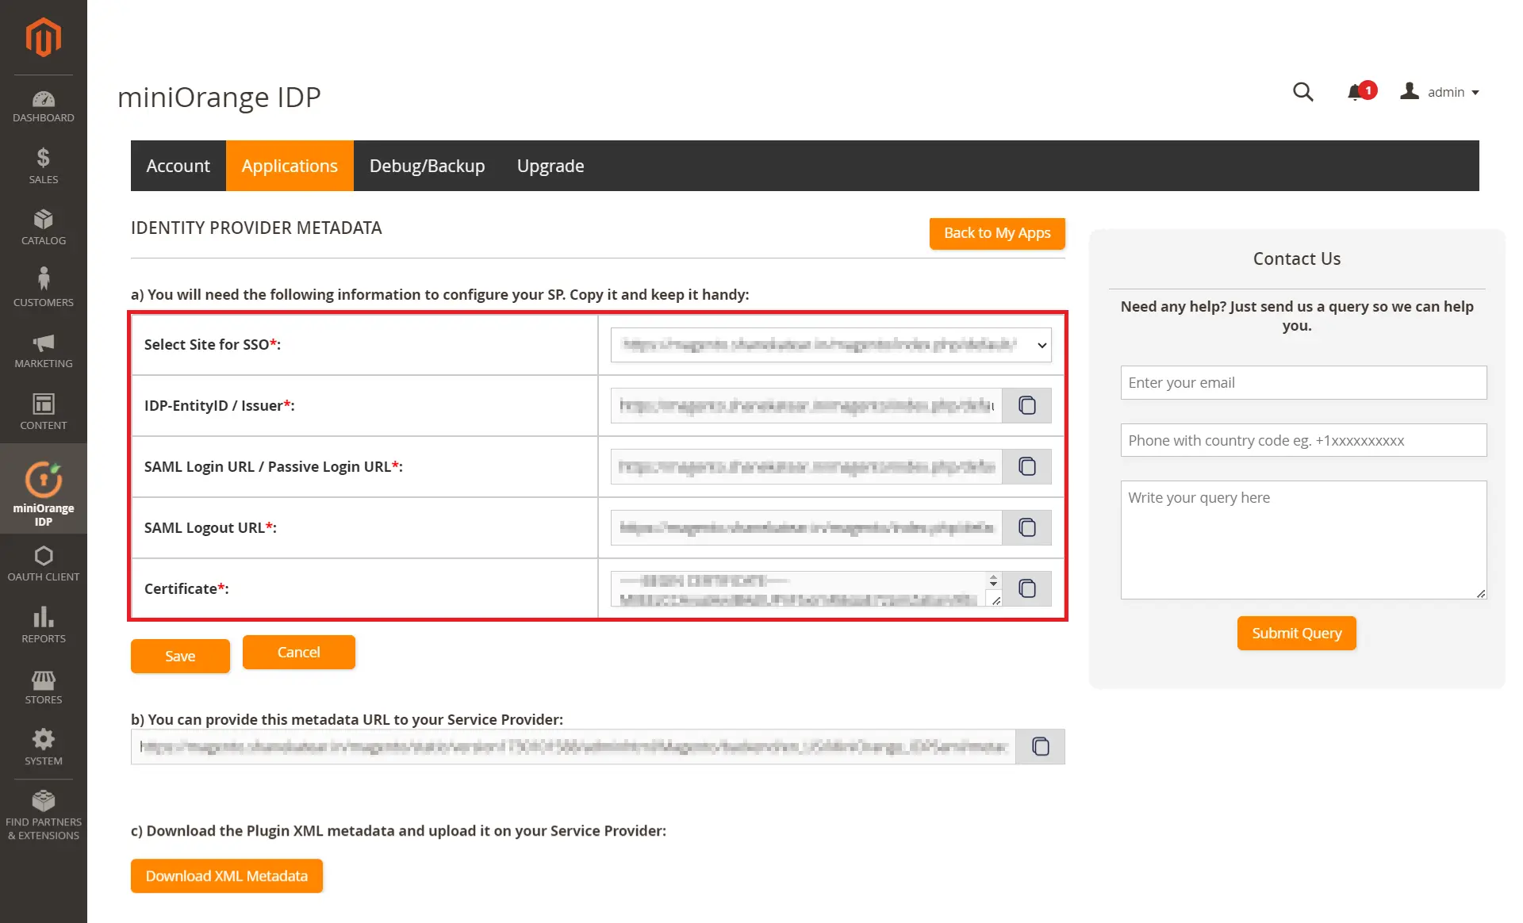Image resolution: width=1523 pixels, height=923 pixels.
Task: Click the search magnifier icon
Action: point(1302,92)
